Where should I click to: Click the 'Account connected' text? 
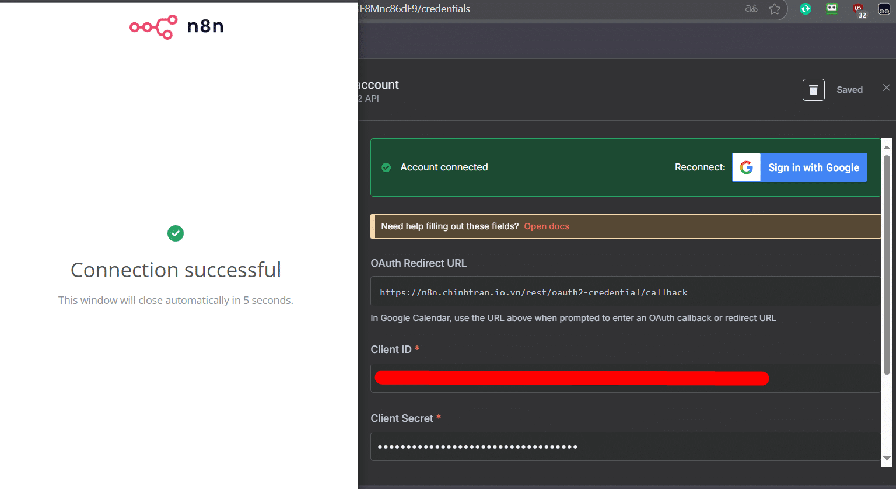coord(444,167)
